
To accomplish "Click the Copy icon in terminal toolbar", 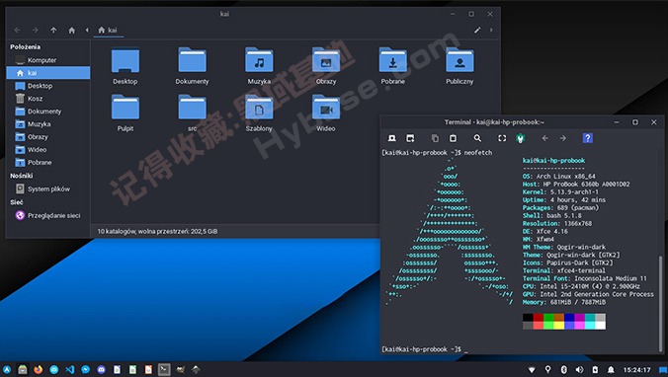I will click(x=435, y=138).
